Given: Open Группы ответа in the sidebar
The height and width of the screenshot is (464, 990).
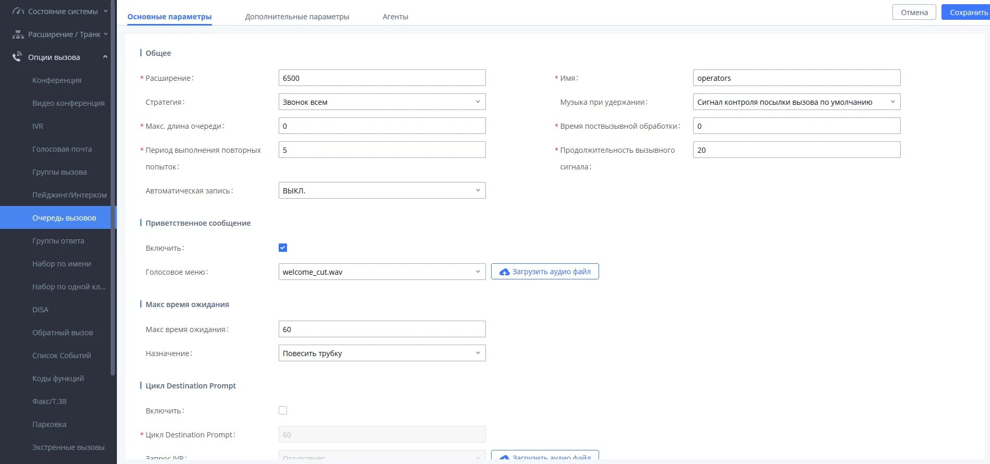Looking at the screenshot, I should pos(58,241).
